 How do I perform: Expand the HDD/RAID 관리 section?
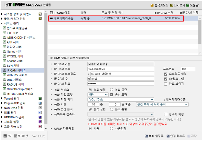click(x=2, y=117)
